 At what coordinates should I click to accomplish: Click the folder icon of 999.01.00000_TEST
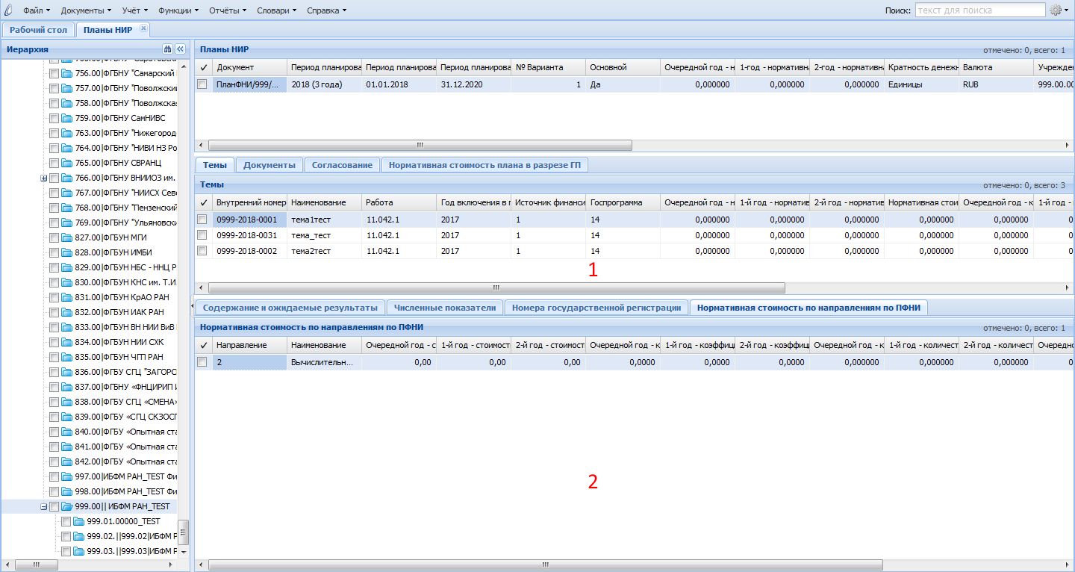pos(79,521)
